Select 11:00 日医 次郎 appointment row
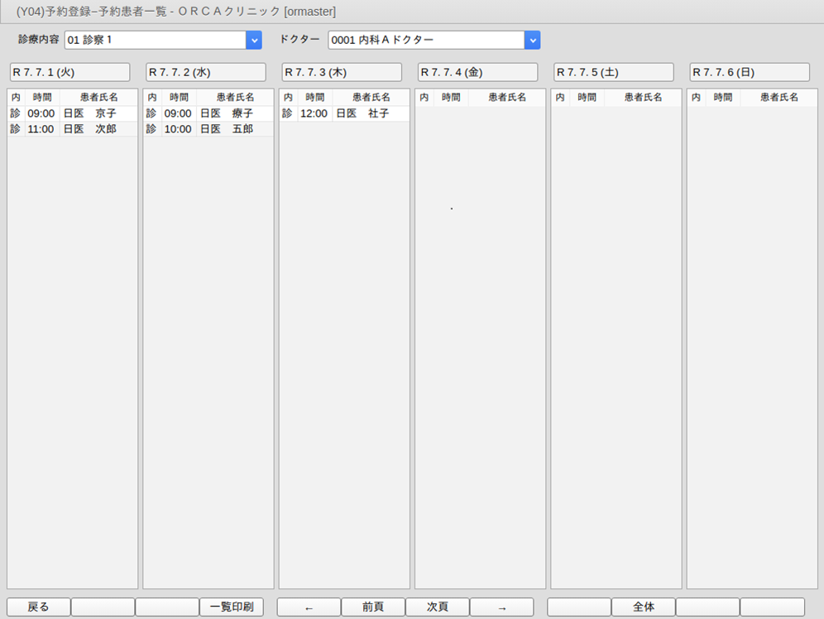 coord(72,129)
